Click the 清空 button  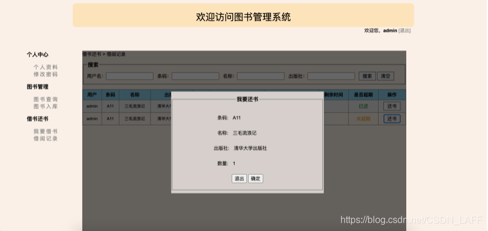[385, 76]
